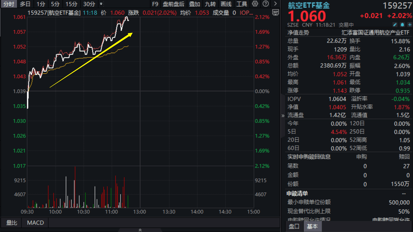Viewport: 413px width, 232px height.
Task: Click the pencil edit icon for 159257
Action: (395, 25)
